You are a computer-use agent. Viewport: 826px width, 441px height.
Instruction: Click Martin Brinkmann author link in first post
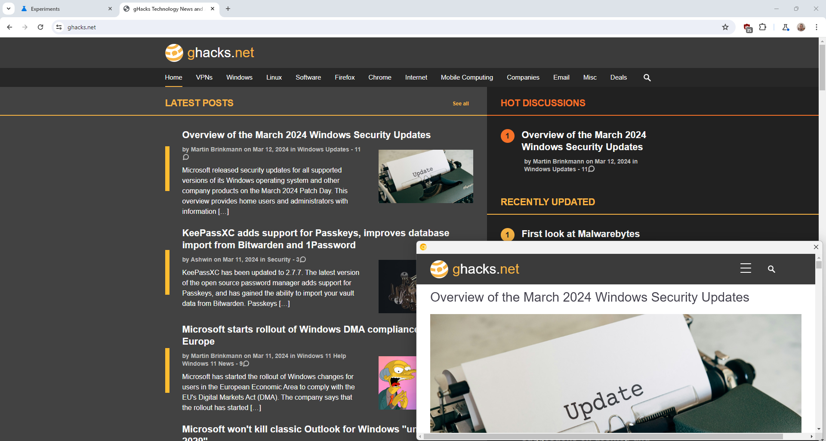click(x=216, y=149)
